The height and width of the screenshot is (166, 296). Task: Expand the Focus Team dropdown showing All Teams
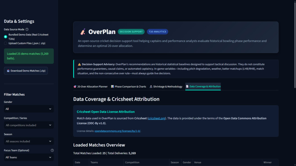(29, 157)
